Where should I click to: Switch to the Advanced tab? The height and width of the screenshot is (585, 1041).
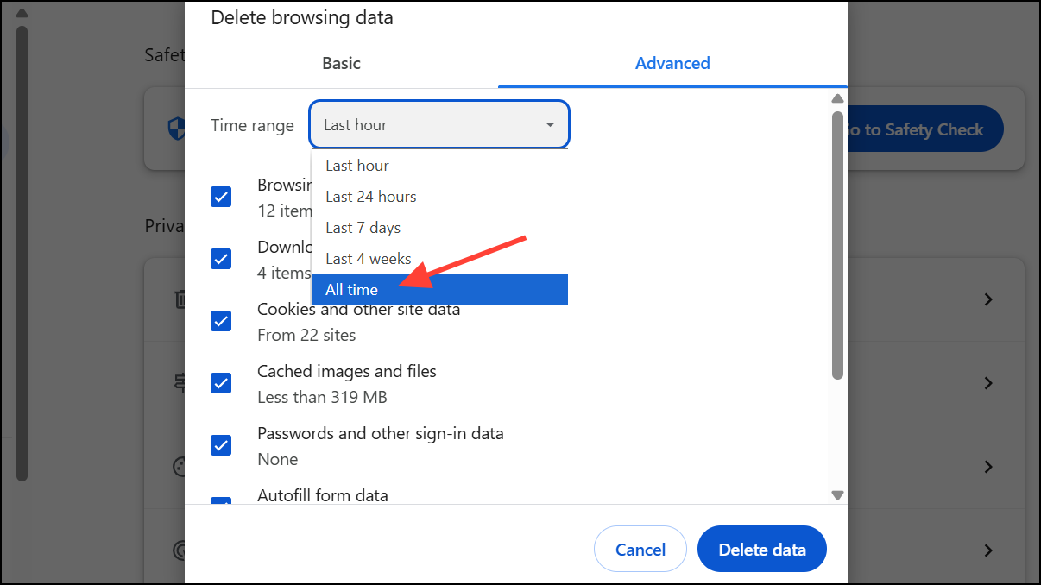(672, 63)
